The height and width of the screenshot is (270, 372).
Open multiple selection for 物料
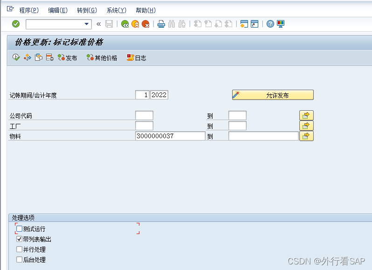point(306,136)
